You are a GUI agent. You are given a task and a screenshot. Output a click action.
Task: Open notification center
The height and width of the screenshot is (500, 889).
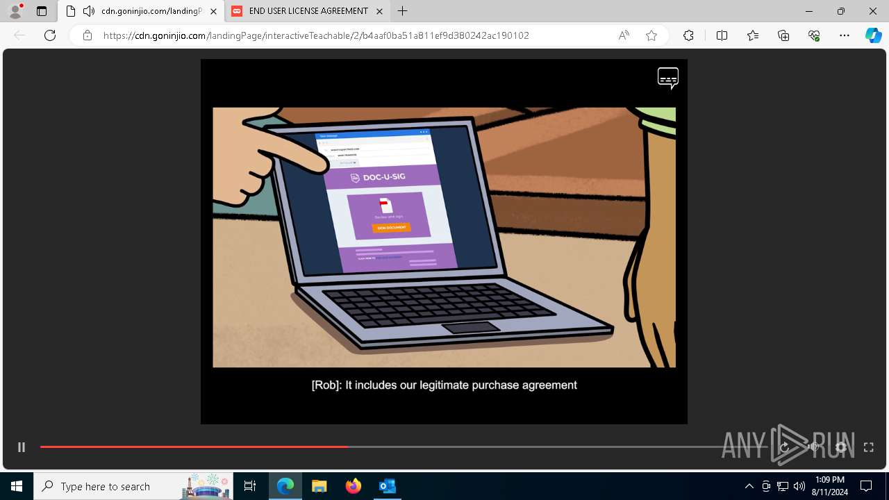point(866,486)
